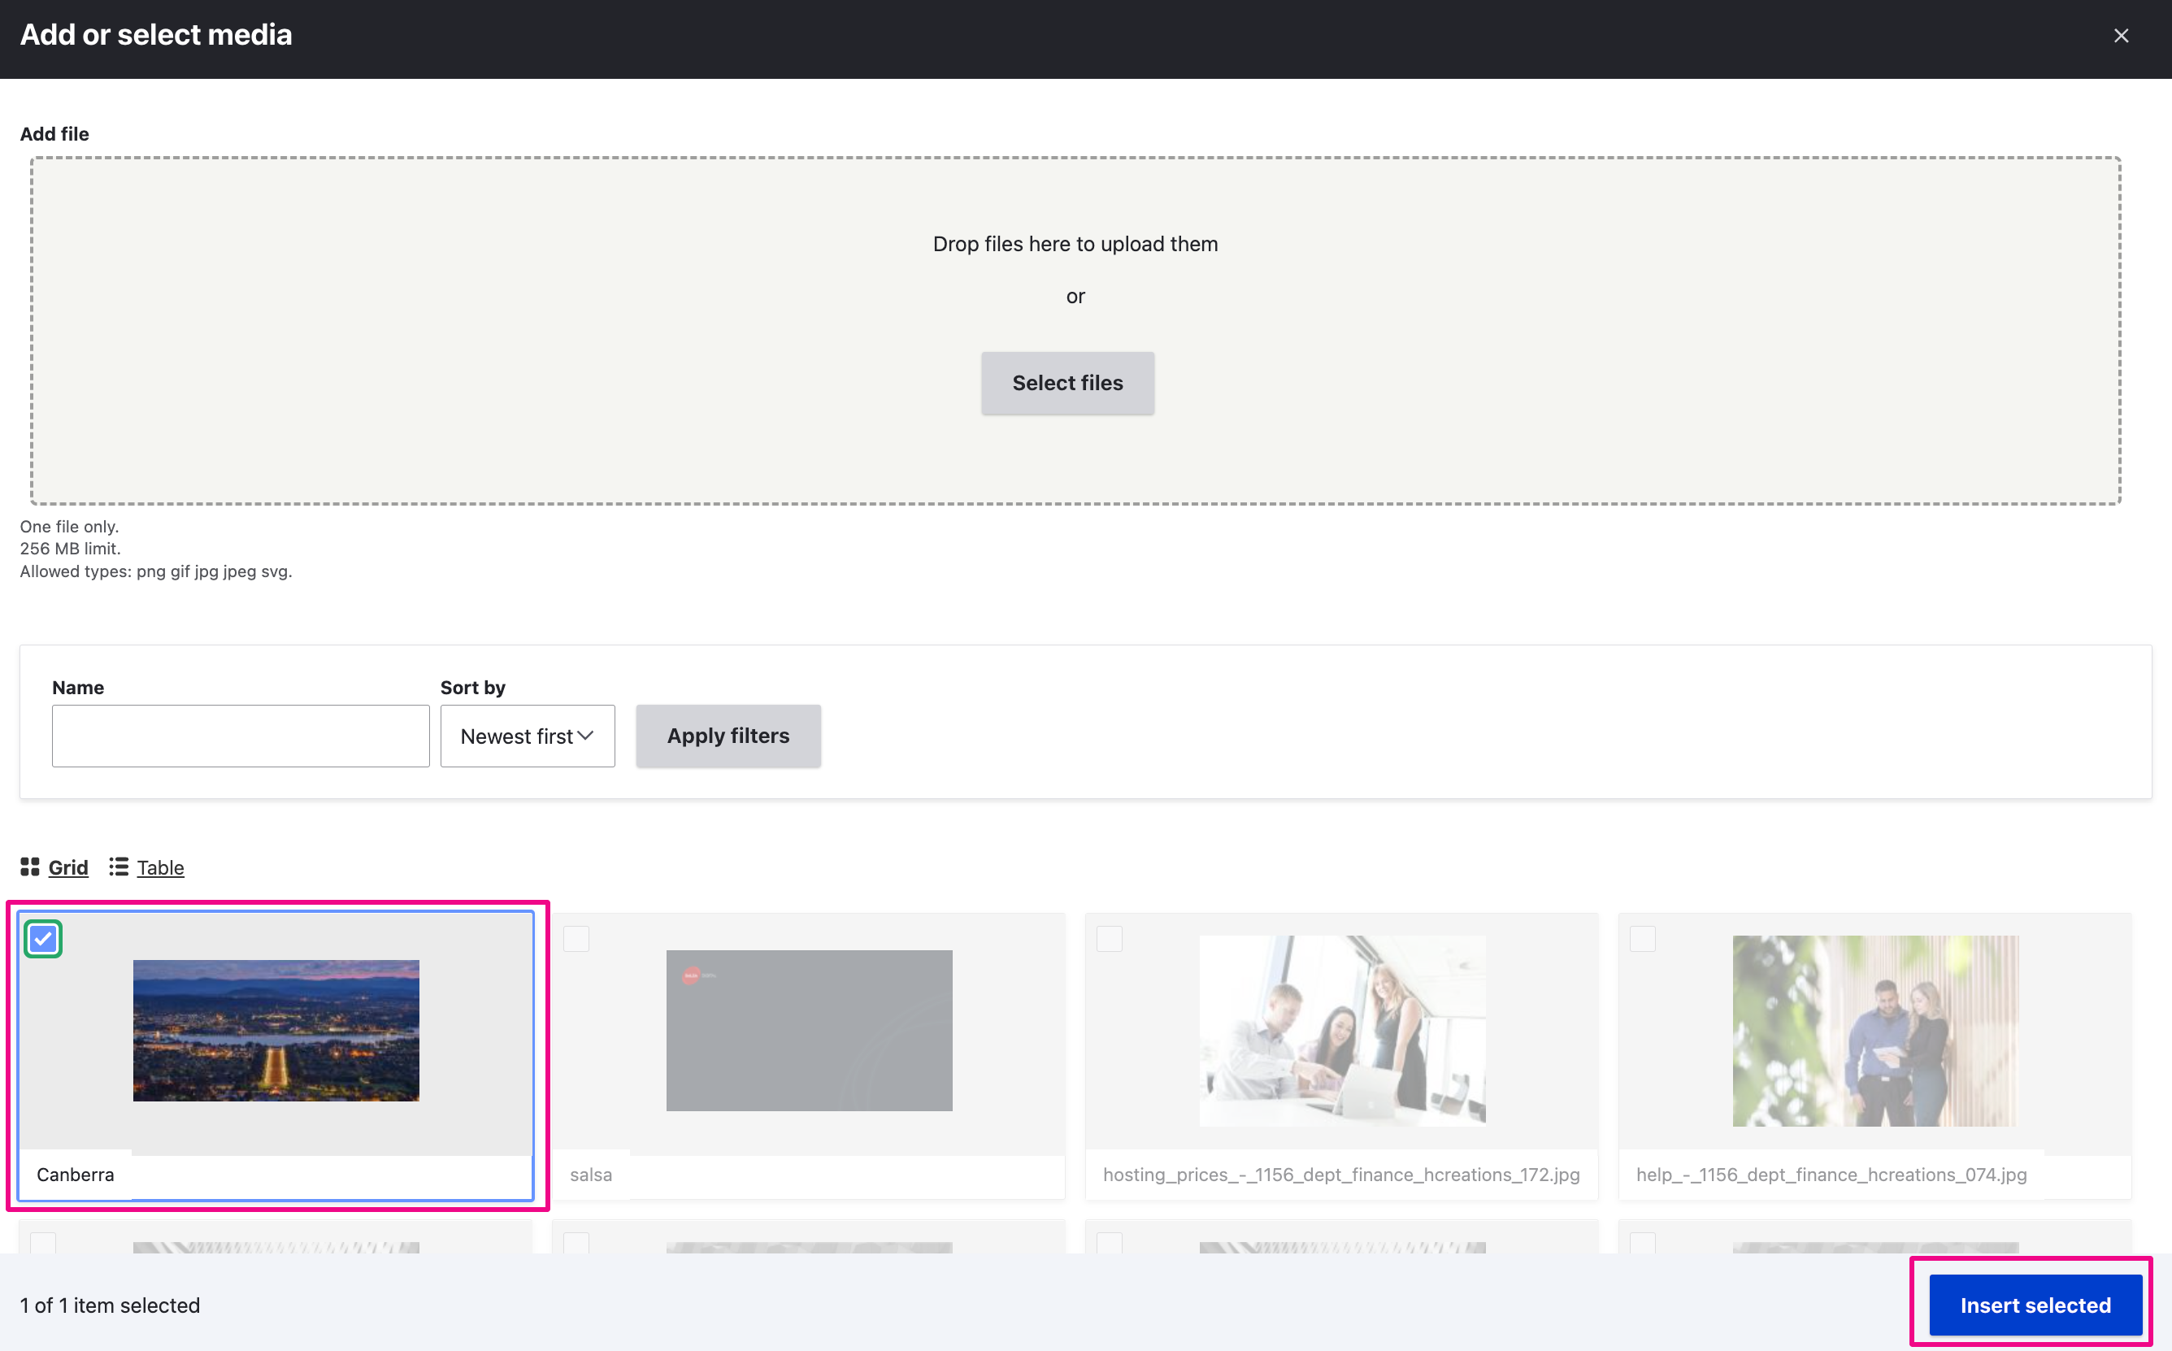
Task: Select the hosting_prices image checkbox
Action: (1109, 939)
